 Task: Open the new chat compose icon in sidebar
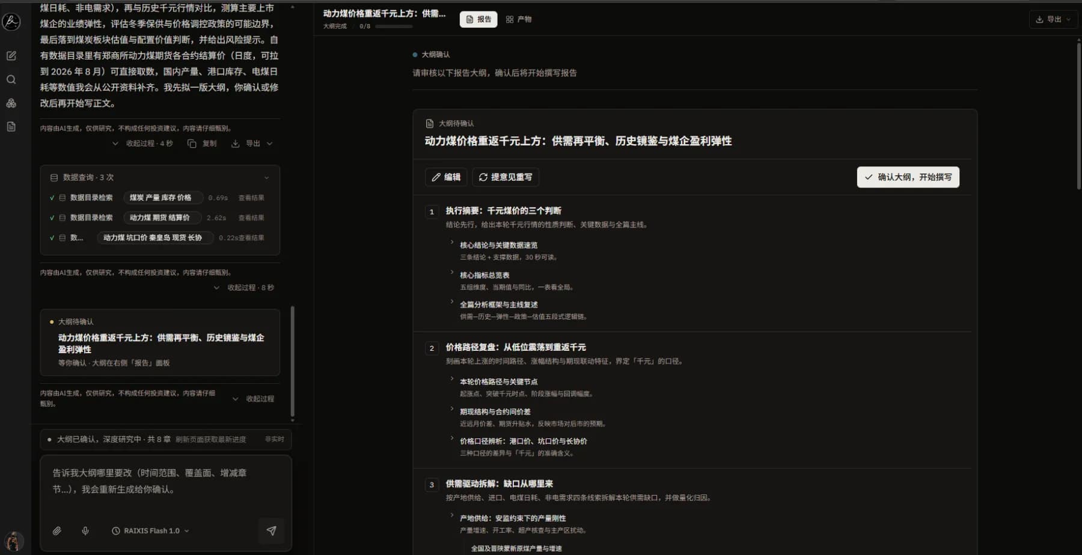click(x=11, y=56)
